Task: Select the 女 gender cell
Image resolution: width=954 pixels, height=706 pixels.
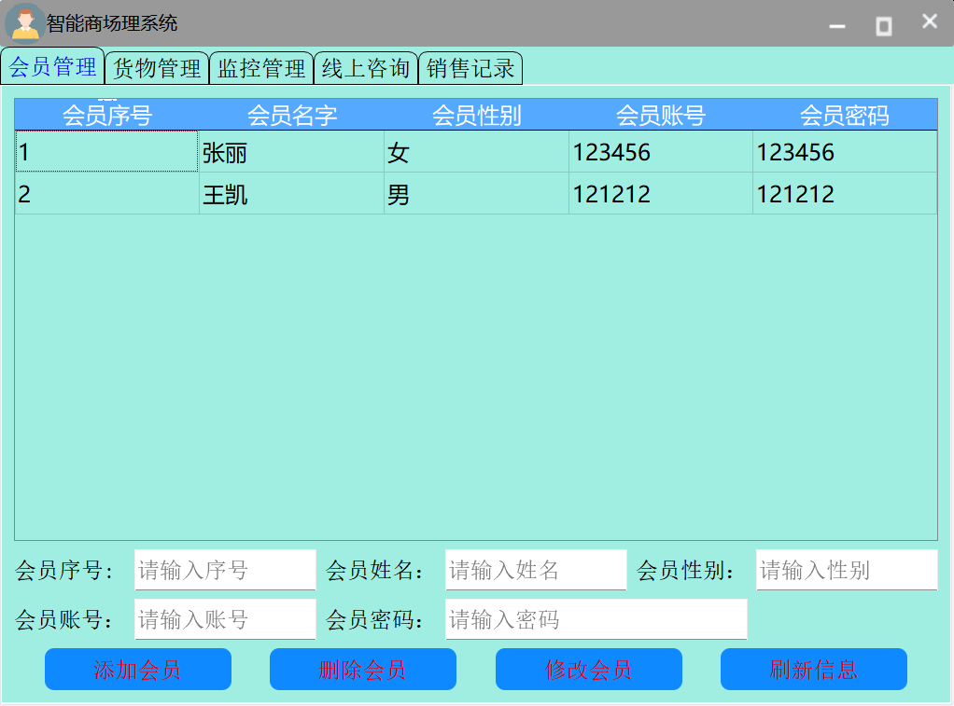Action: coord(476,151)
